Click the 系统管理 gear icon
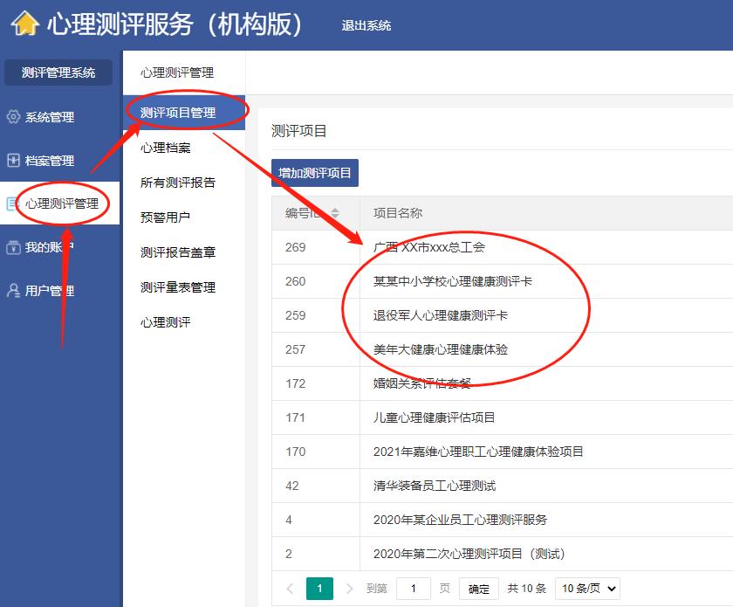The height and width of the screenshot is (607, 733). [13, 117]
